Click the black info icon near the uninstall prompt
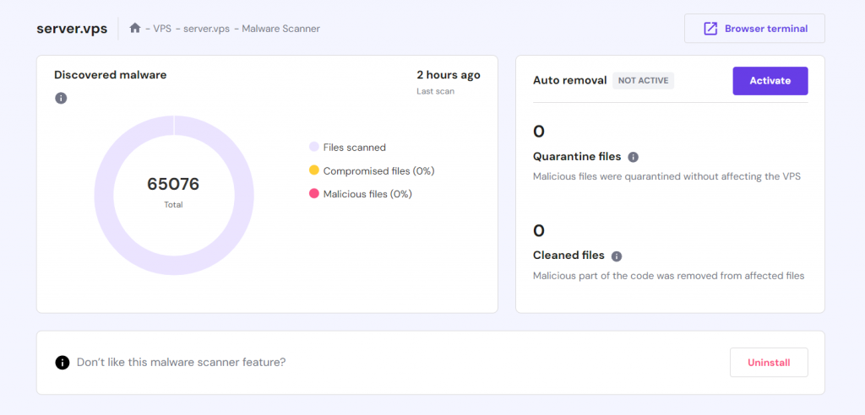This screenshot has height=415, width=865. [x=62, y=363]
